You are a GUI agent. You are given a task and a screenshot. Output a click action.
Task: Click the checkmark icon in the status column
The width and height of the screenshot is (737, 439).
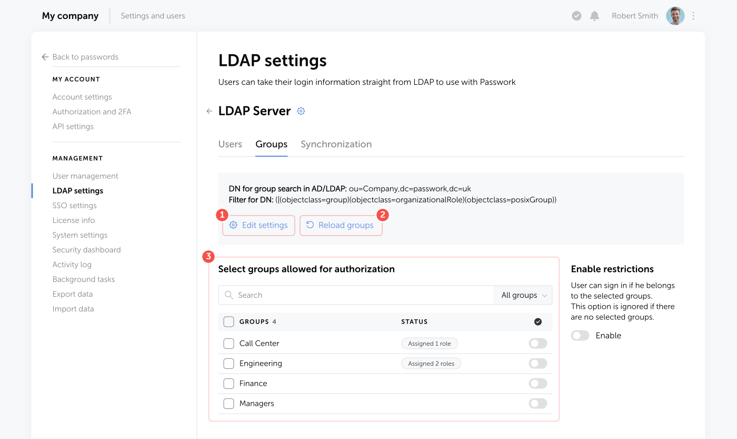537,321
